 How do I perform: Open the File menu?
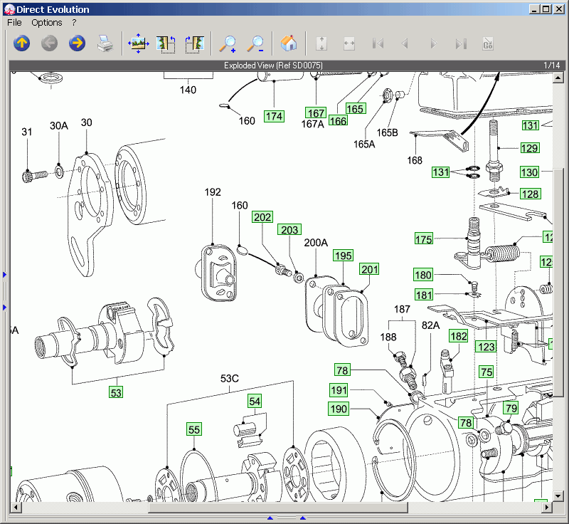point(14,22)
